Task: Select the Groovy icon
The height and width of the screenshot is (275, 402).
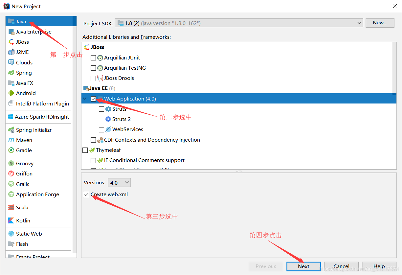Action: point(11,163)
